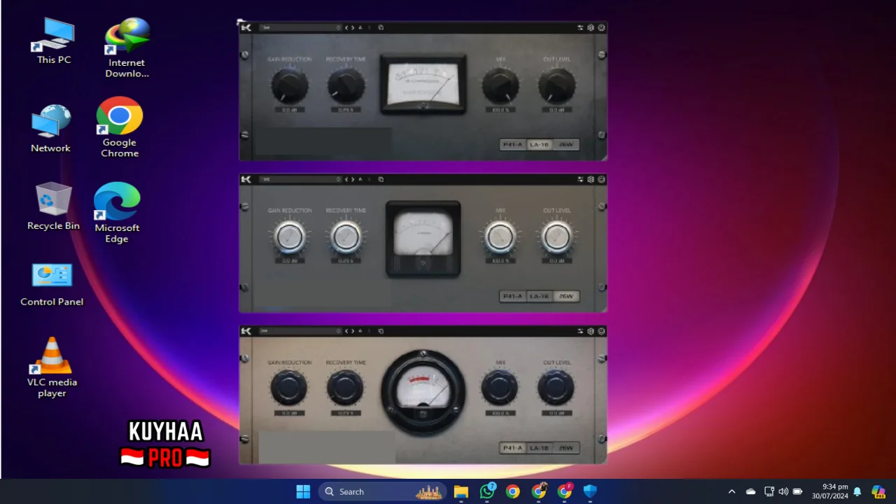The width and height of the screenshot is (896, 504).
Task: Open settings hexagon icon in top dark panel
Action: click(x=591, y=27)
